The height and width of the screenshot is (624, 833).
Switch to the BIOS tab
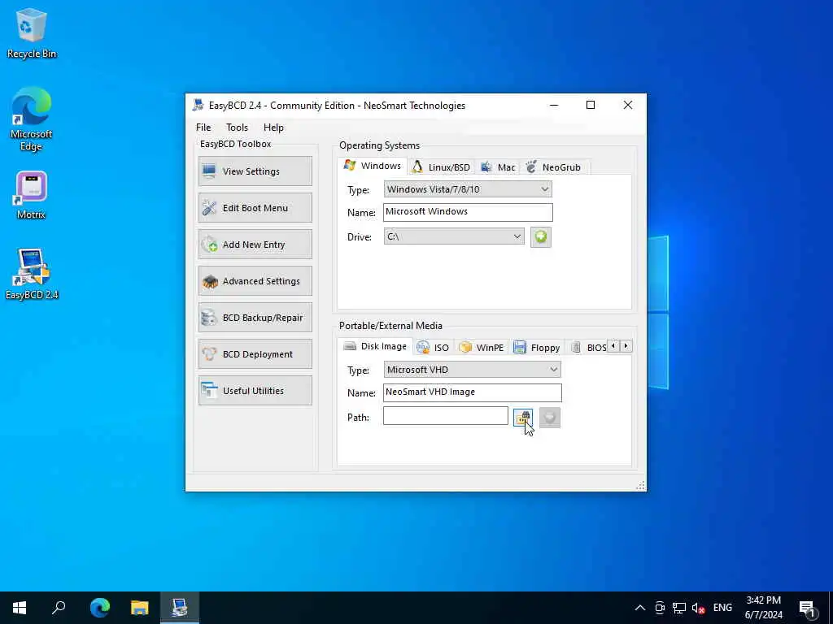[x=588, y=348]
